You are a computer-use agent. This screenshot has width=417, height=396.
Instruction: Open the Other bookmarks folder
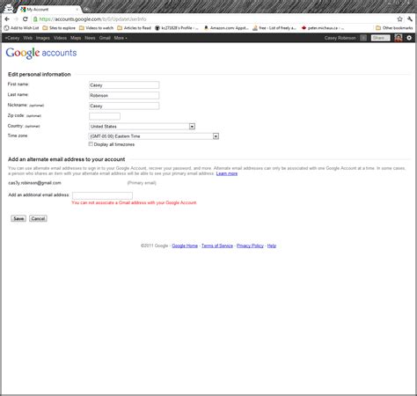click(x=394, y=28)
